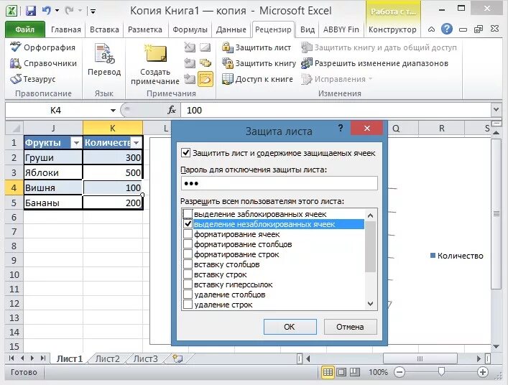Toggle Защитить лист и содержимое checkbox
Viewport: 508px width, 385px height.
tap(185, 153)
